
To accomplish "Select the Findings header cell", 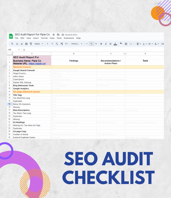I will pyautogui.click(x=74, y=62).
